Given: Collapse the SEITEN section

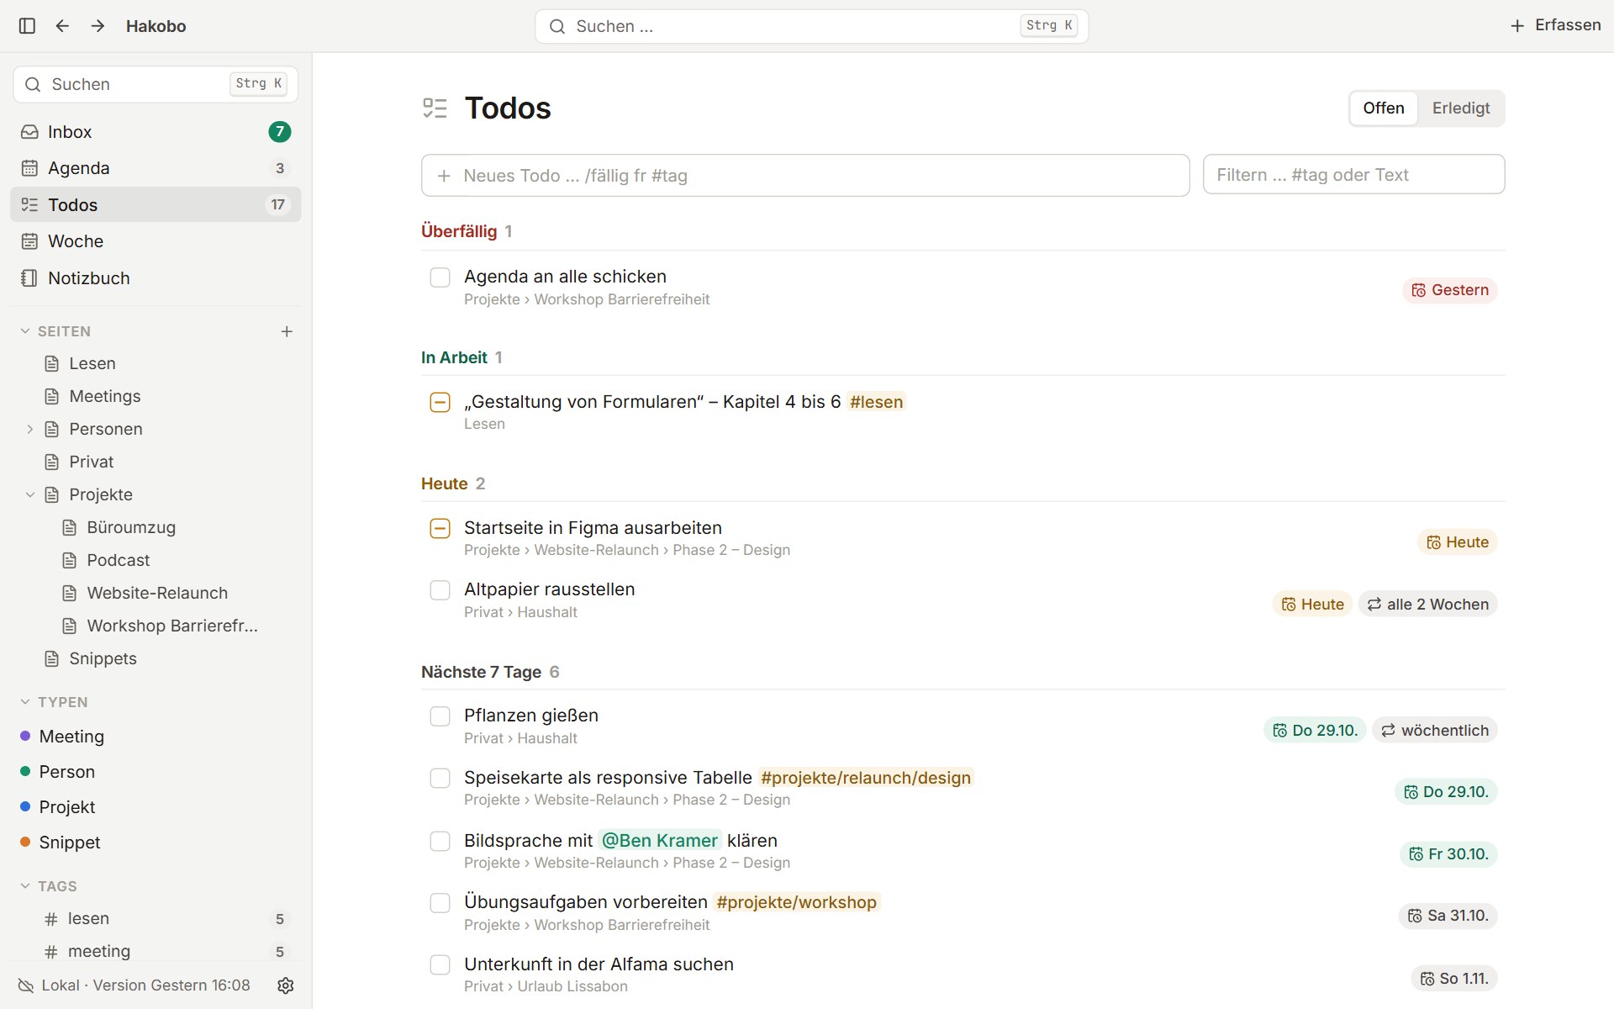Looking at the screenshot, I should coord(25,331).
